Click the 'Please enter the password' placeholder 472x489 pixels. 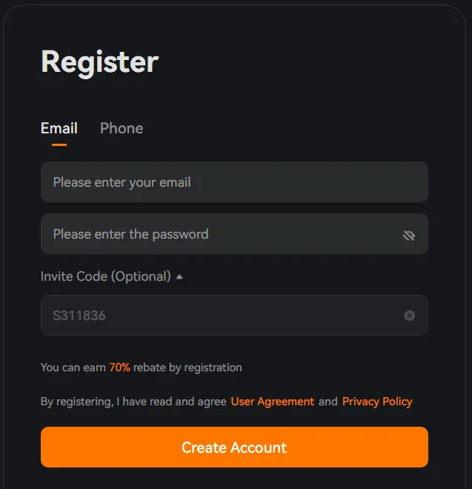pyautogui.click(x=130, y=234)
